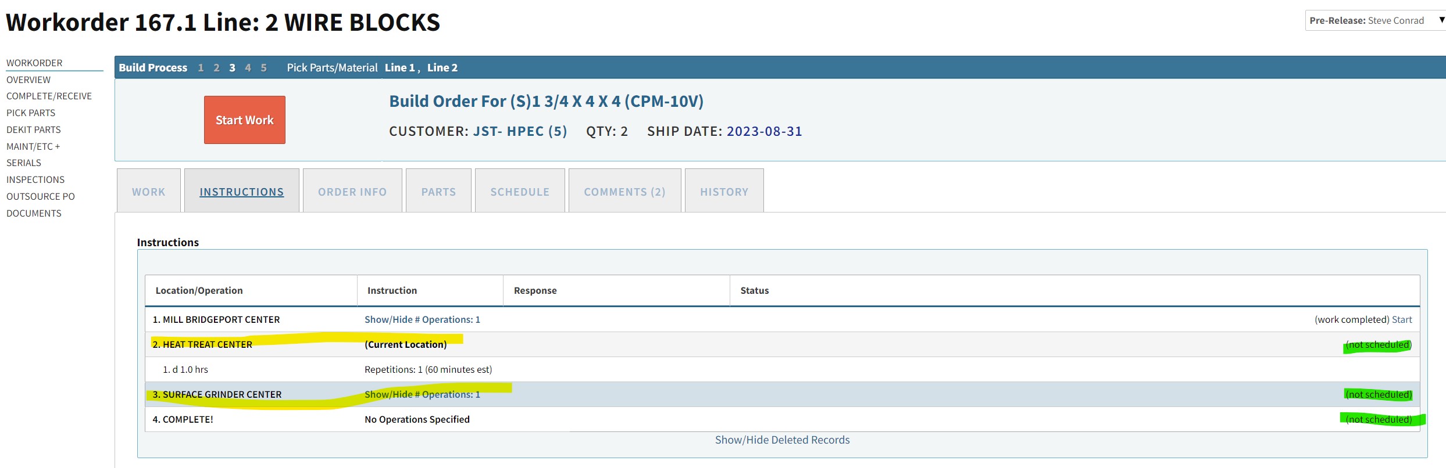The width and height of the screenshot is (1446, 468).
Task: Toggle Surface Grinder Center Show/Hide operations
Action: click(x=422, y=394)
